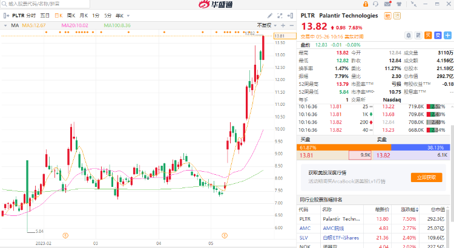The width and height of the screenshot is (454, 248).
Task: Click the PLTR ticker in chart toolbar
Action: pos(18,16)
